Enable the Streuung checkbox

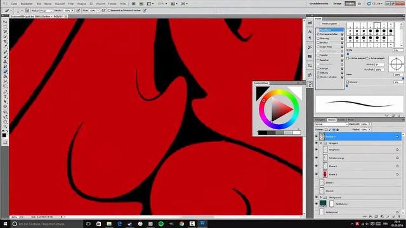(318, 38)
